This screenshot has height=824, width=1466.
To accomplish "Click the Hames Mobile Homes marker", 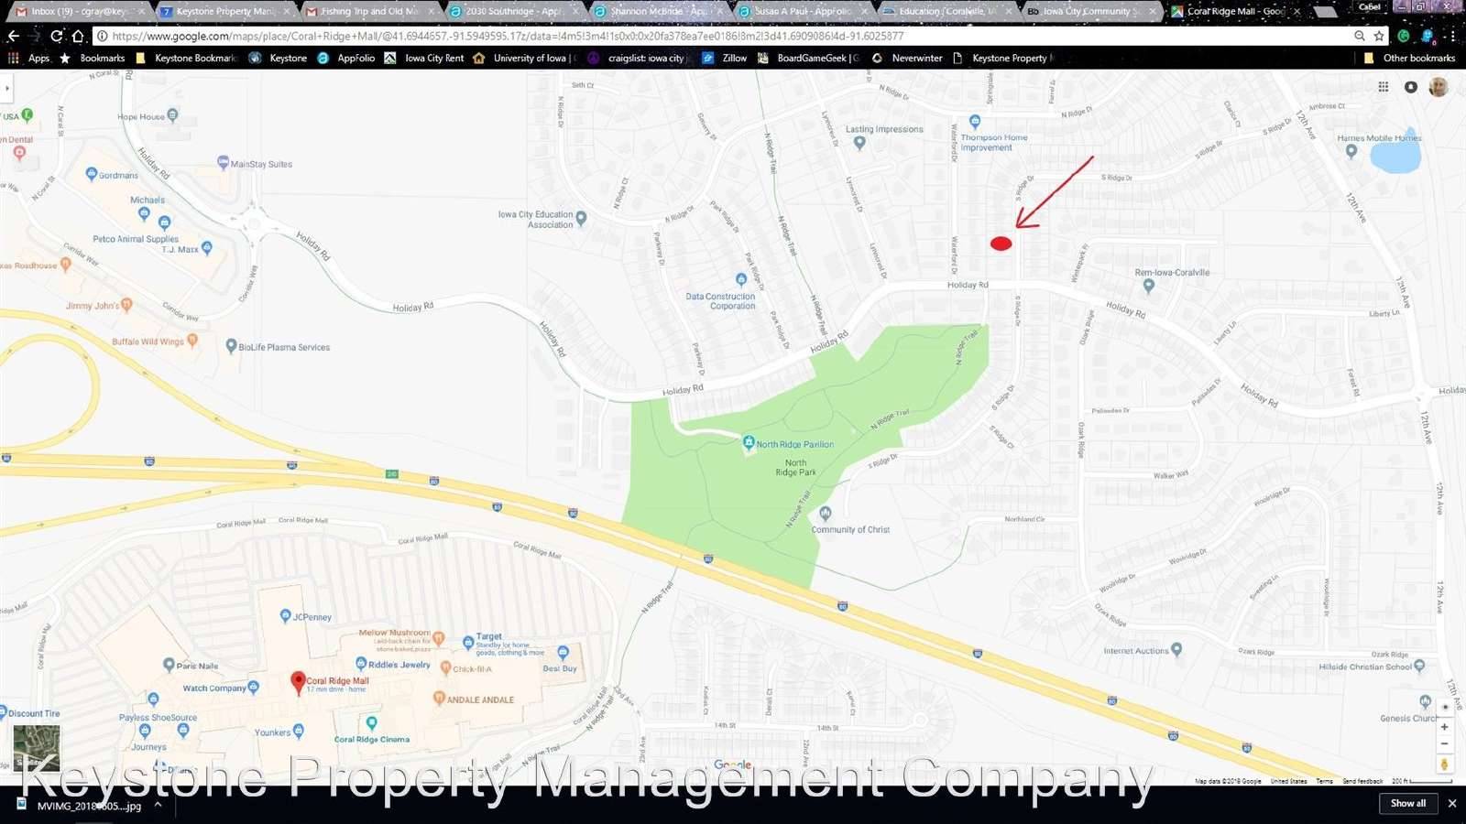I will [1351, 151].
